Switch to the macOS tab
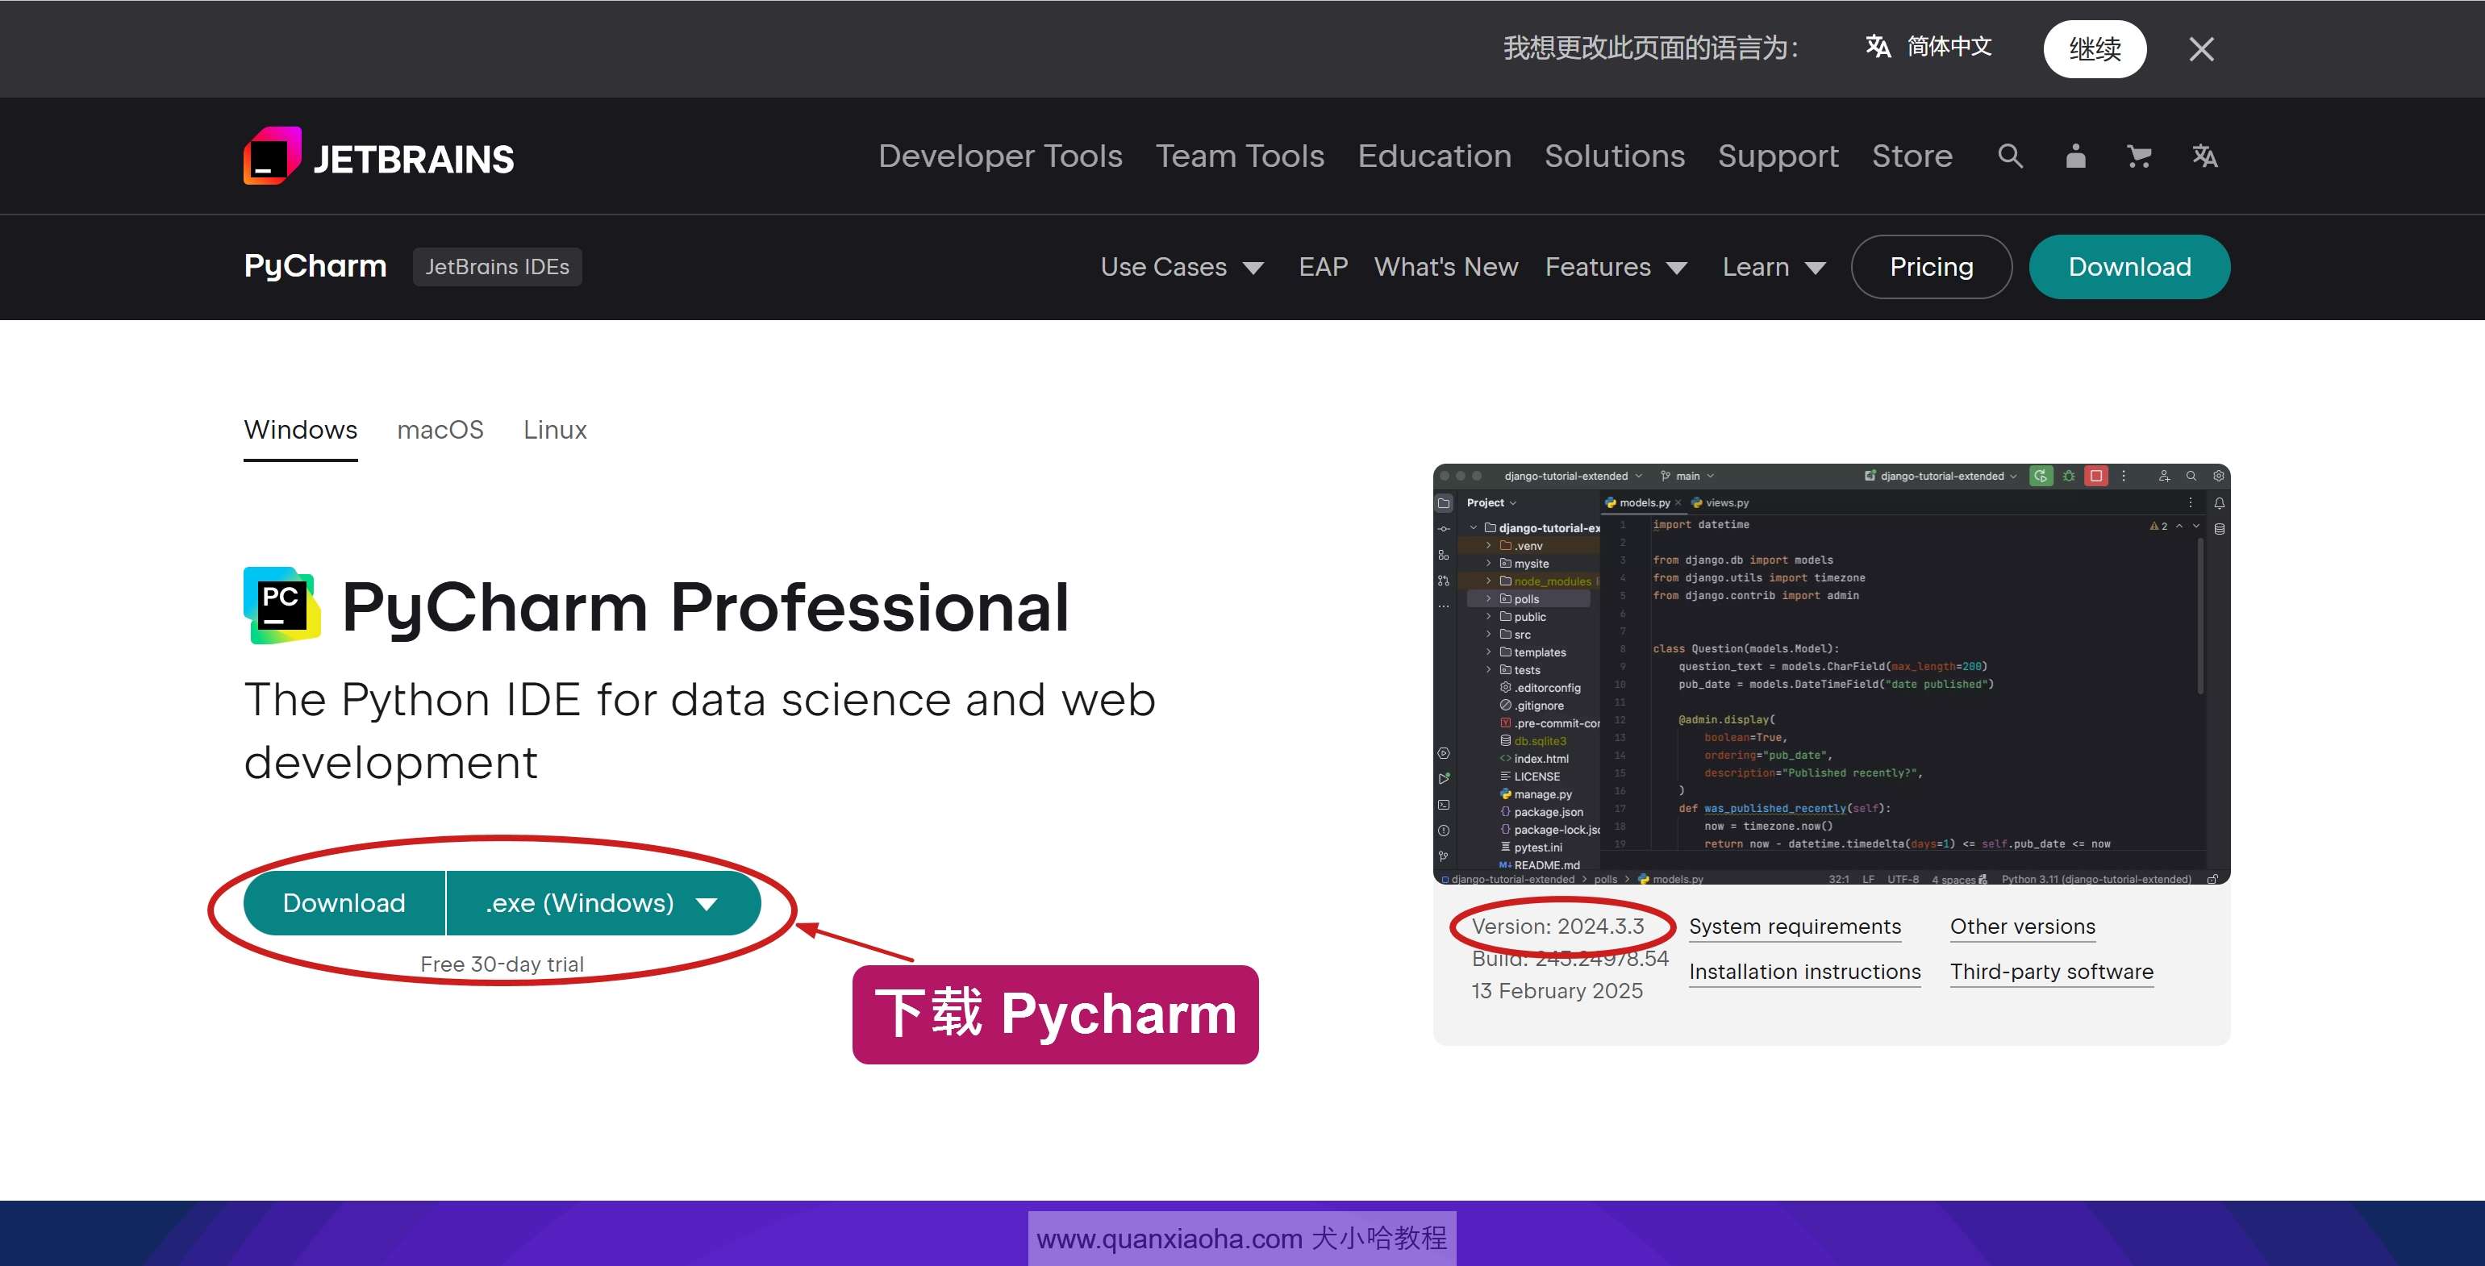 pos(440,430)
